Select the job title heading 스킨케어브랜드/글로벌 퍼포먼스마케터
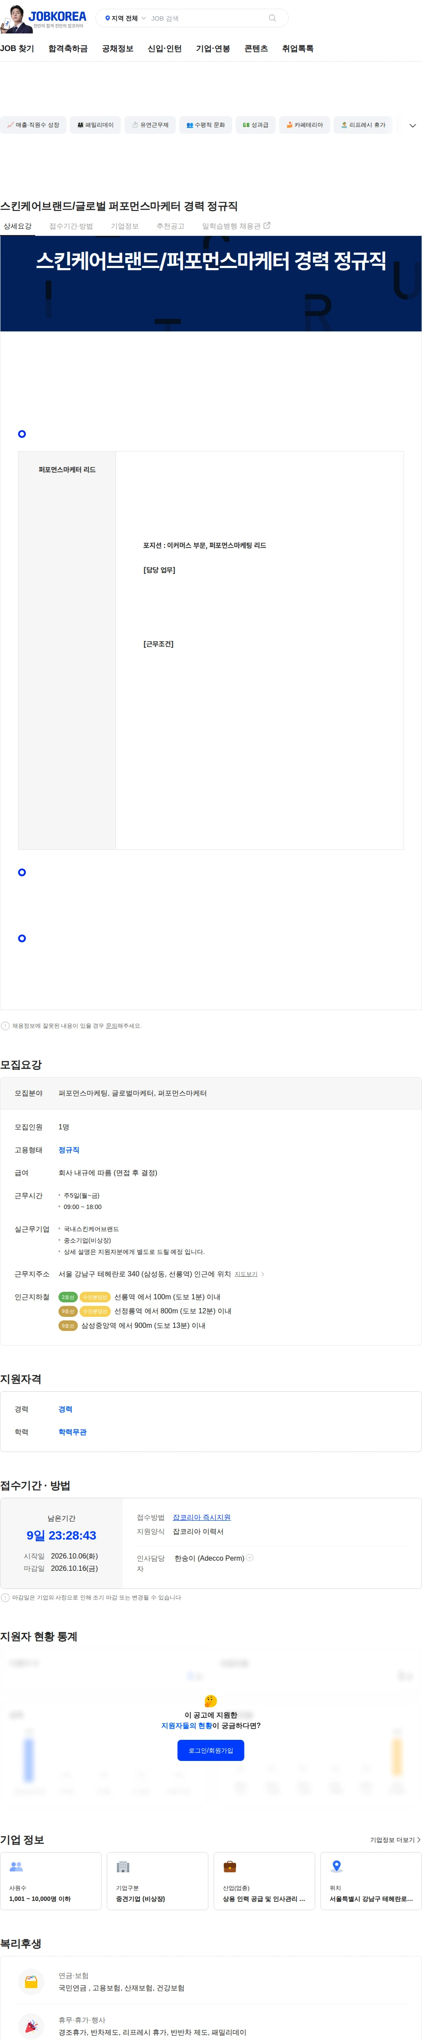 tap(119, 206)
